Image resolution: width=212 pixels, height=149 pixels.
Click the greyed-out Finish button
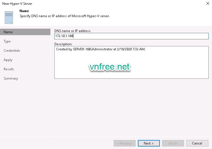tap(173, 143)
